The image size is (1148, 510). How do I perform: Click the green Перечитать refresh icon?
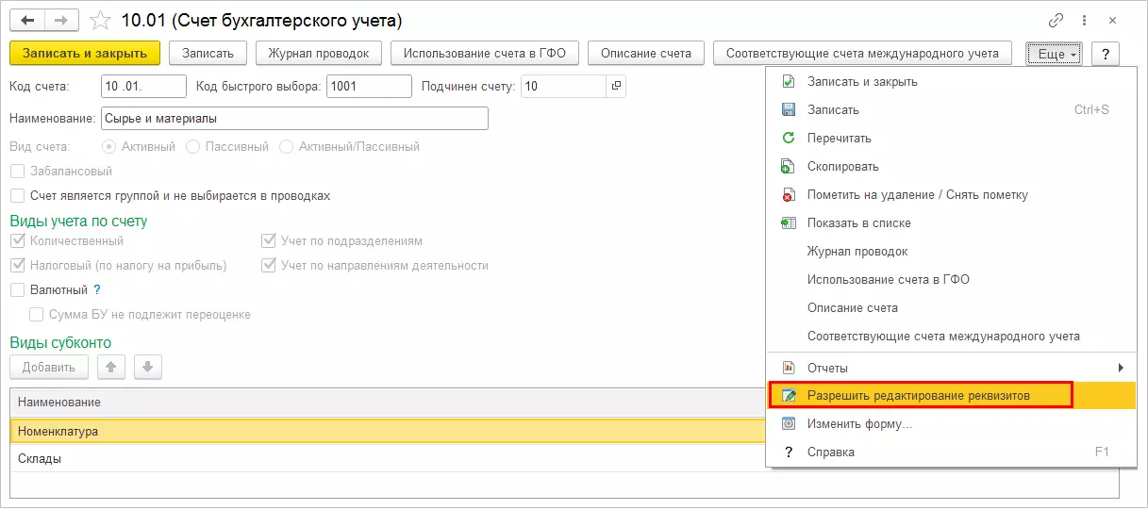coord(789,138)
